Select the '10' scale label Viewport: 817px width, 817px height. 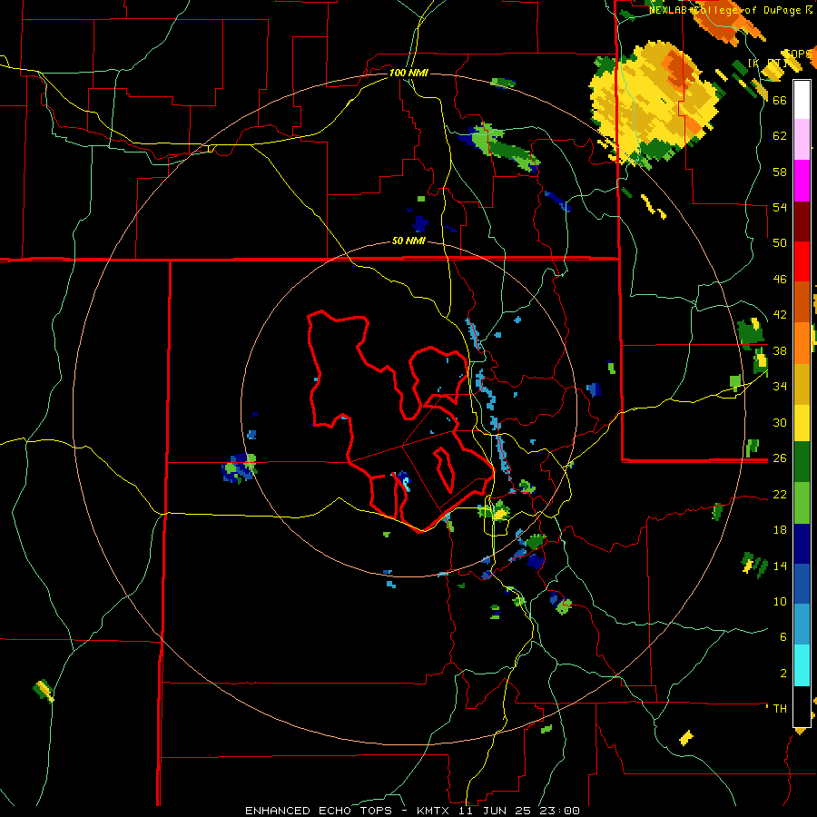pyautogui.click(x=780, y=601)
